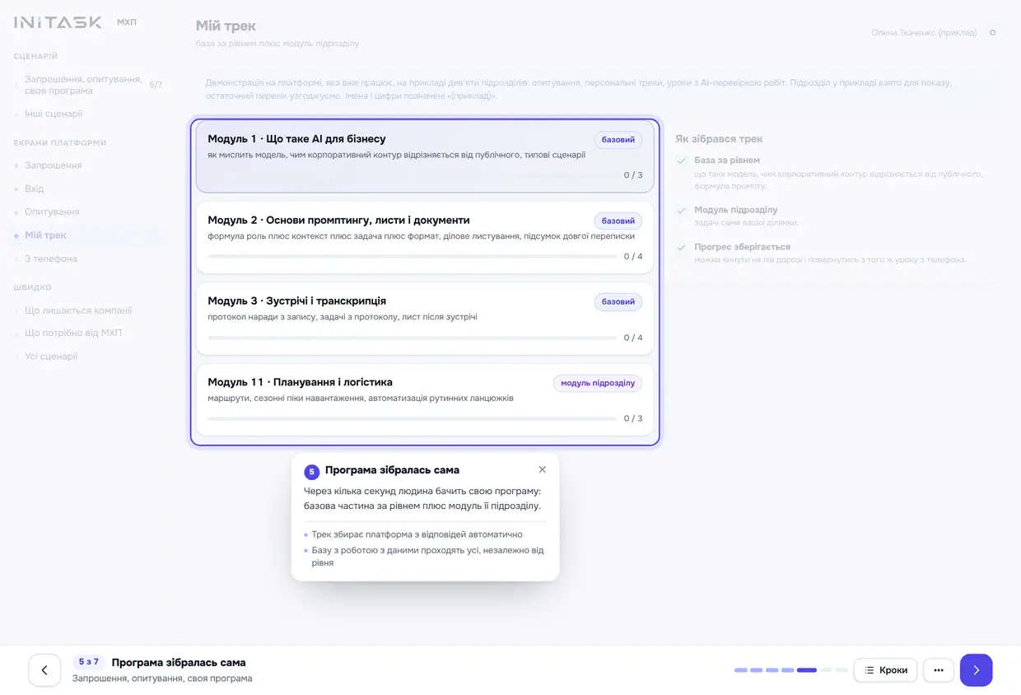This screenshot has width=1021, height=695.
Task: Open the "Модуль 1 · Що таке AI для бізнесу" card
Action: click(425, 156)
